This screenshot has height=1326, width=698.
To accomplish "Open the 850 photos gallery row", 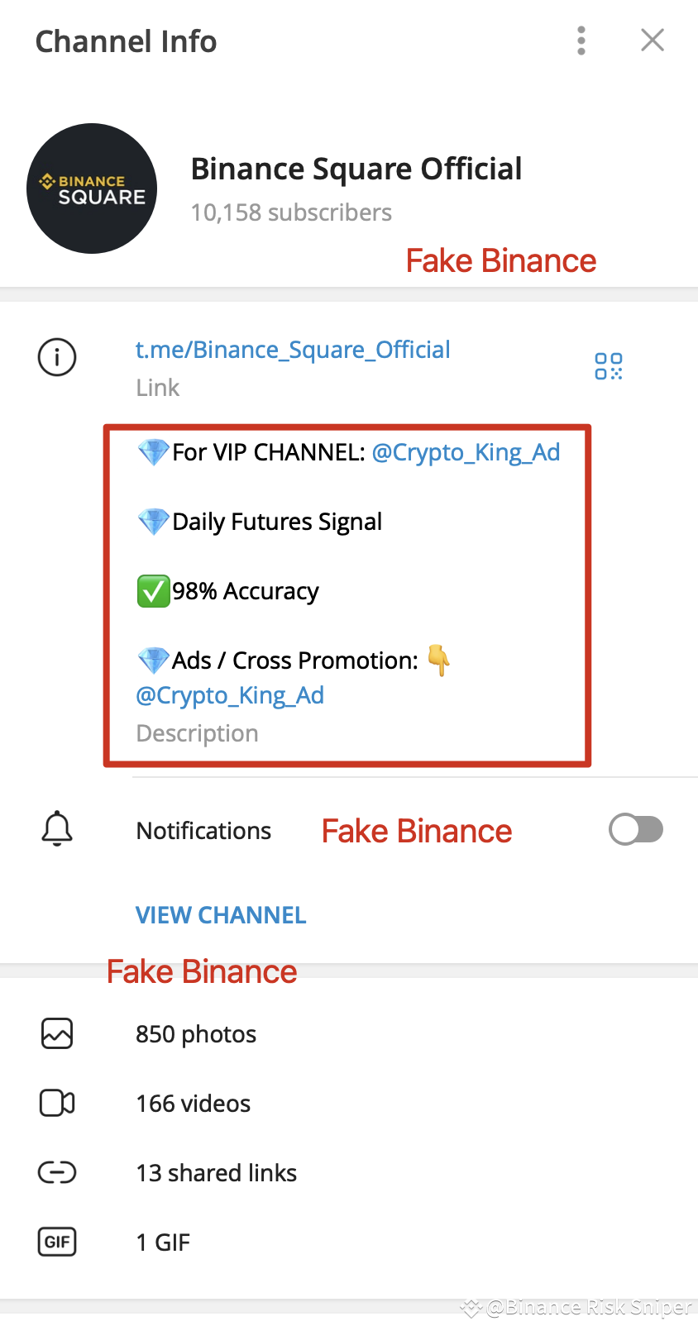I will 196,1033.
